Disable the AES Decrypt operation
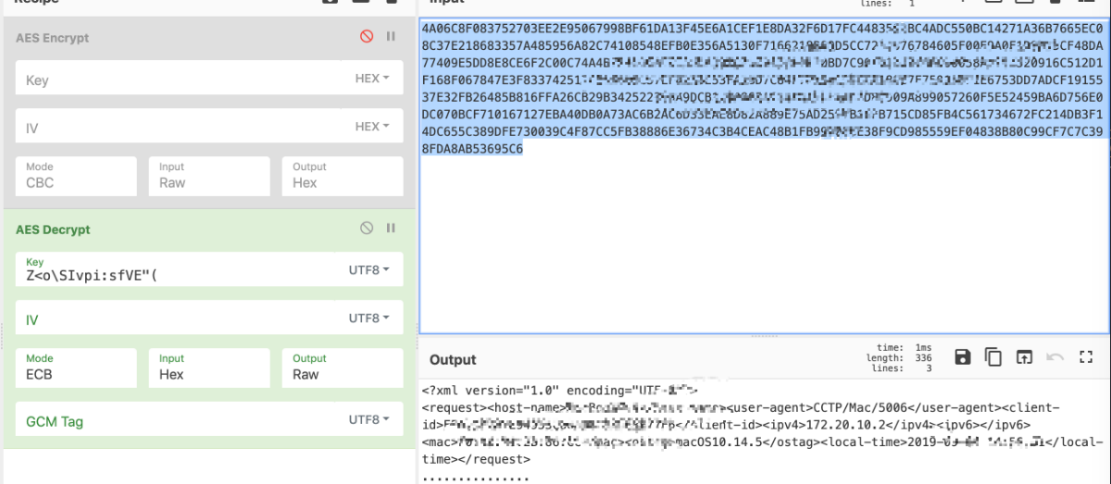1111x484 pixels. (x=367, y=228)
